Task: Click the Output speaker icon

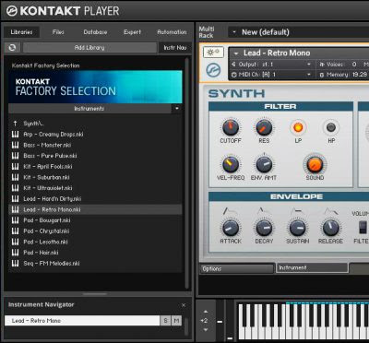Action: tap(233, 65)
